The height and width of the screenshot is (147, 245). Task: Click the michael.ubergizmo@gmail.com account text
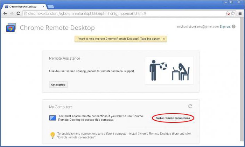pyautogui.click(x=198, y=27)
